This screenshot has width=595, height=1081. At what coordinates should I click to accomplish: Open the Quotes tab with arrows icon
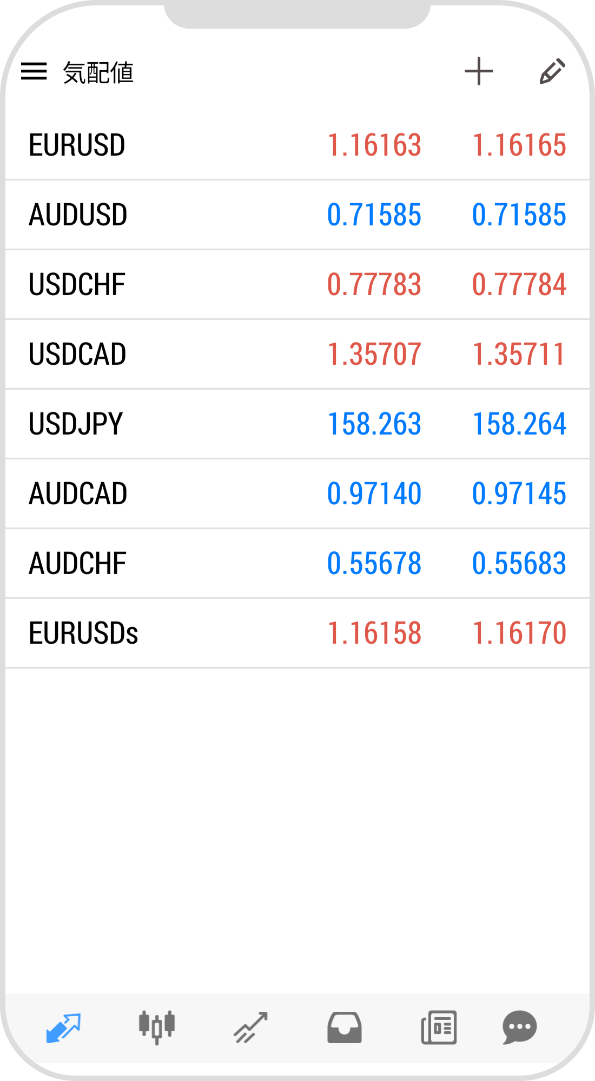point(63,1027)
